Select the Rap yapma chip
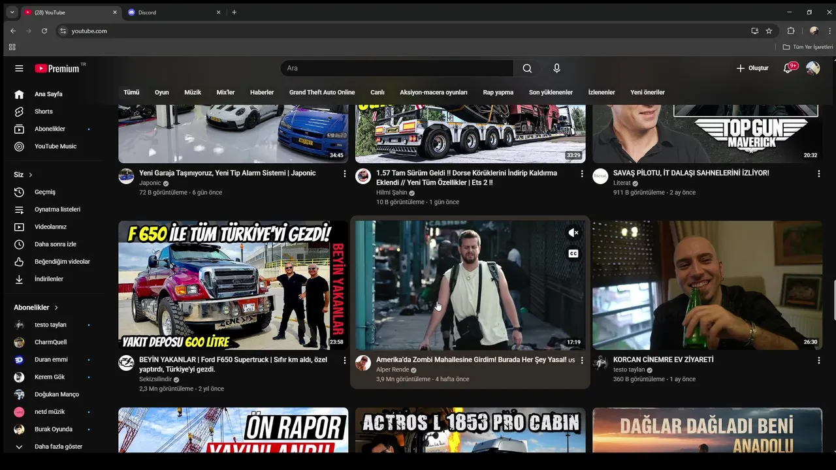836x470 pixels. 498,92
